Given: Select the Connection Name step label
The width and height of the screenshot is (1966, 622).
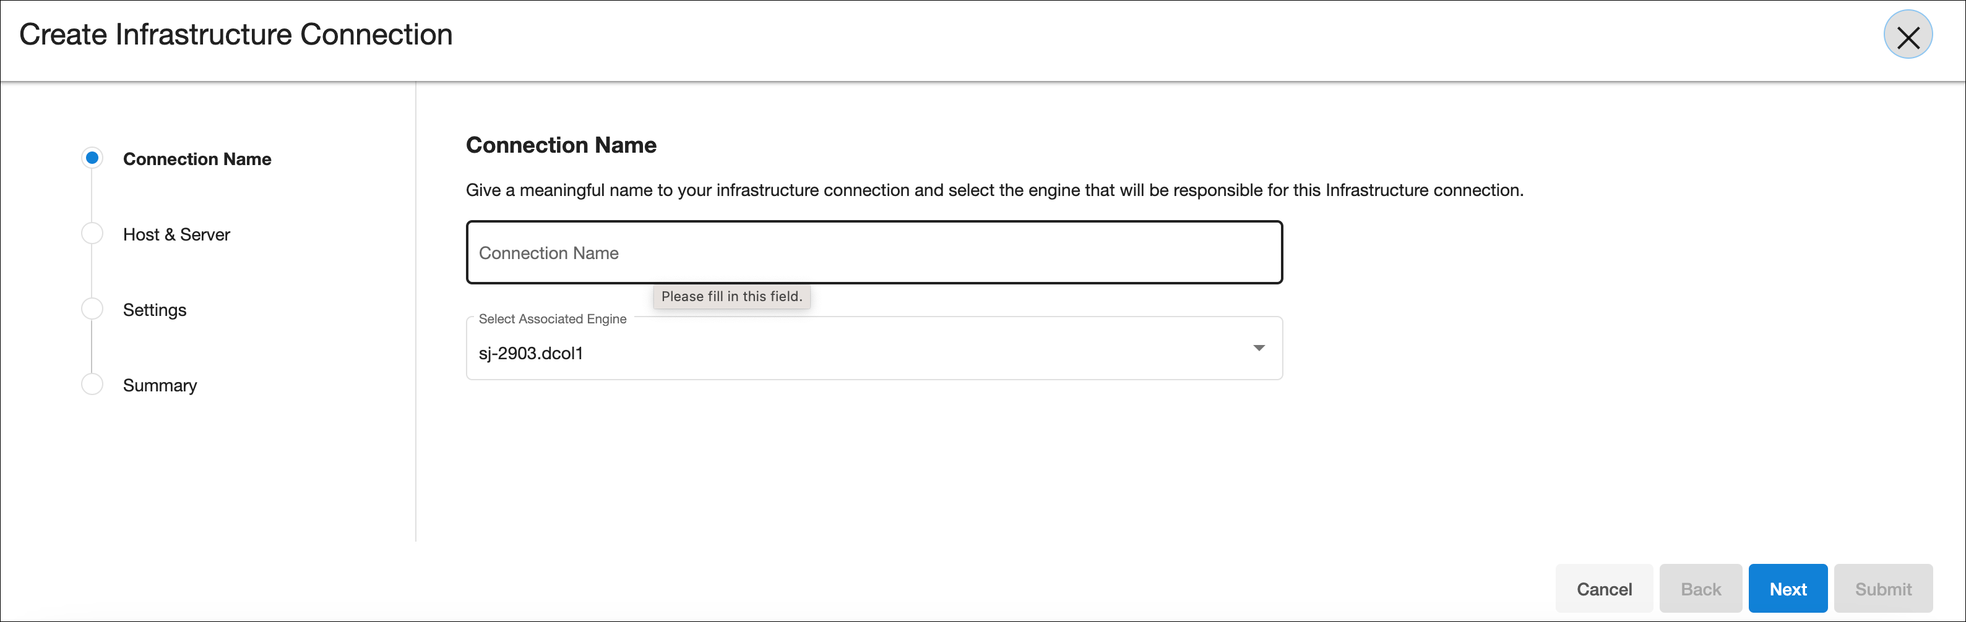Looking at the screenshot, I should click(197, 160).
